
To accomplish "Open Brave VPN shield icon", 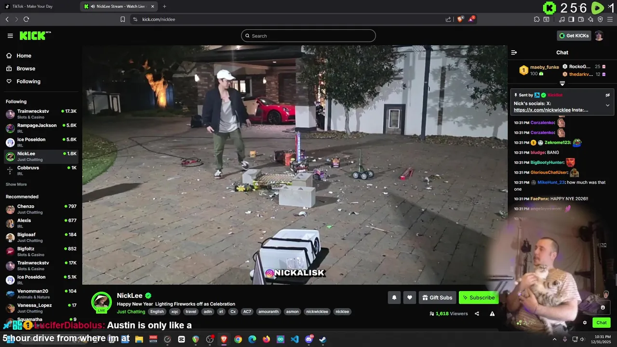I will [x=600, y=19].
